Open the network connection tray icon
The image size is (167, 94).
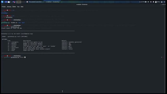coord(148,2)
